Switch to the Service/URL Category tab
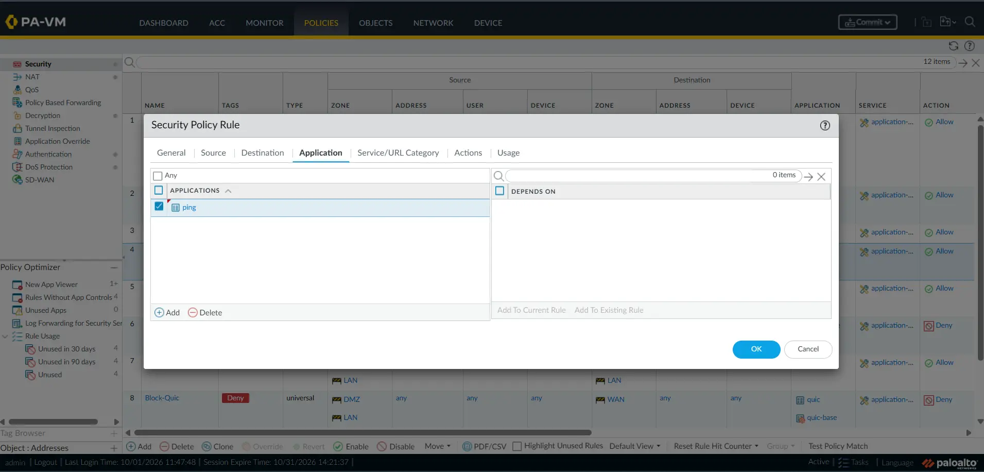Screen dimensions: 984x472 click(398, 153)
